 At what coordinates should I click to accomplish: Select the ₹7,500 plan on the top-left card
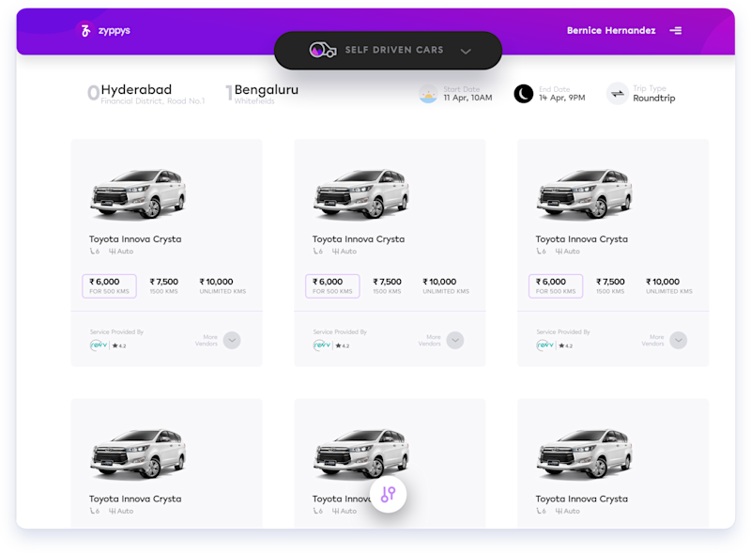click(163, 285)
